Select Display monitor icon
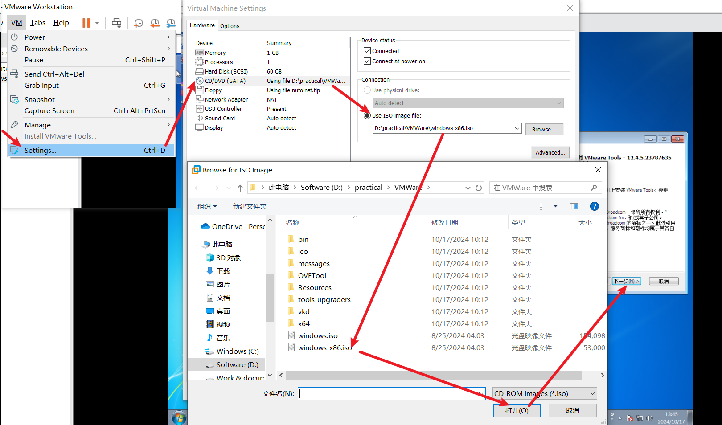The image size is (722, 425). click(200, 127)
